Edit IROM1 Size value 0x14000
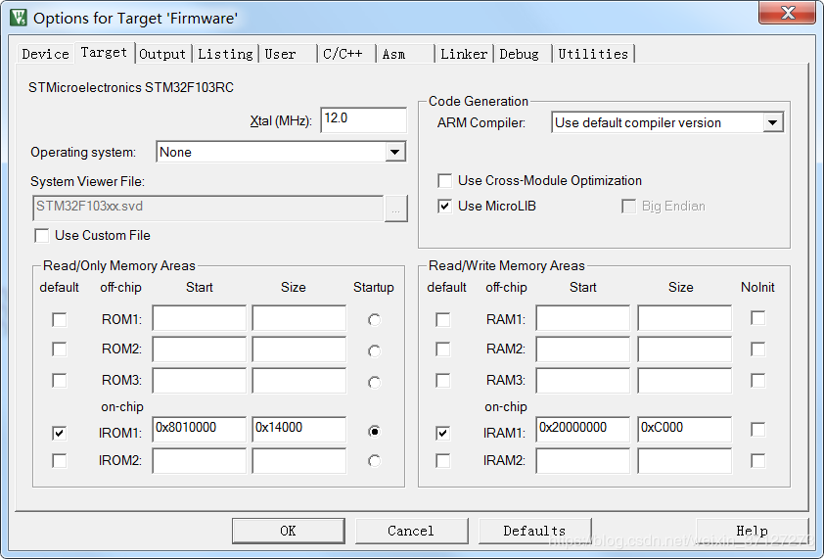Image resolution: width=824 pixels, height=559 pixels. (299, 429)
